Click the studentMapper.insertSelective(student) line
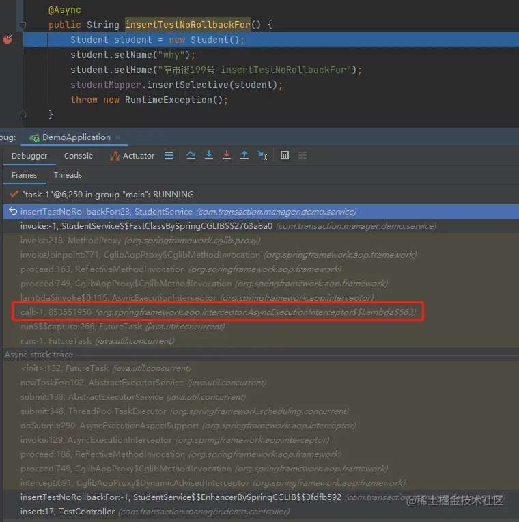The image size is (519, 522). 176,85
